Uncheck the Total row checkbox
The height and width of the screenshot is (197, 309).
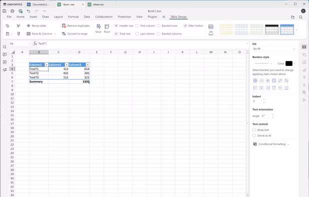(x=116, y=33)
